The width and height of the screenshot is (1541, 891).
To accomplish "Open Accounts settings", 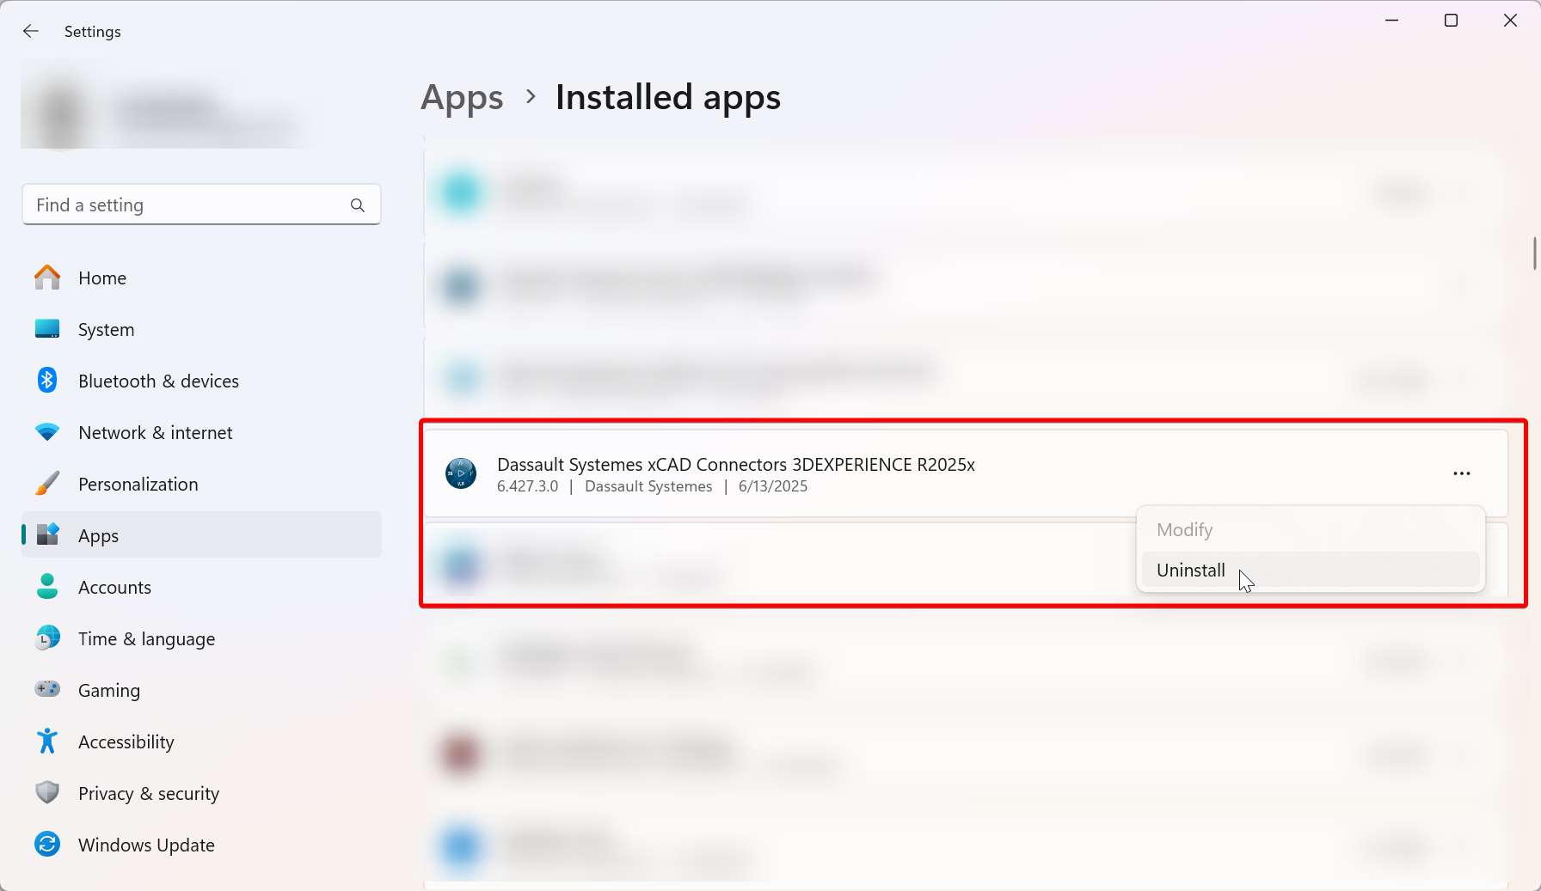I will click(201, 587).
